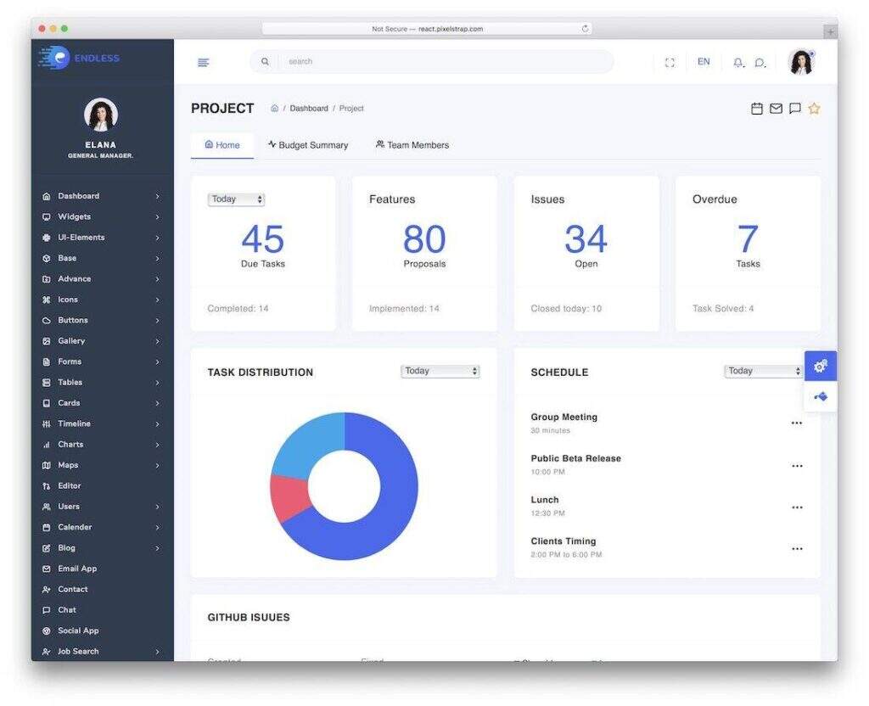Open the floating gear settings button
This screenshot has width=869, height=706.
pos(820,367)
